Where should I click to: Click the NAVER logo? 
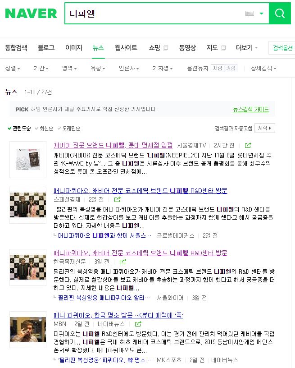pos(31,14)
